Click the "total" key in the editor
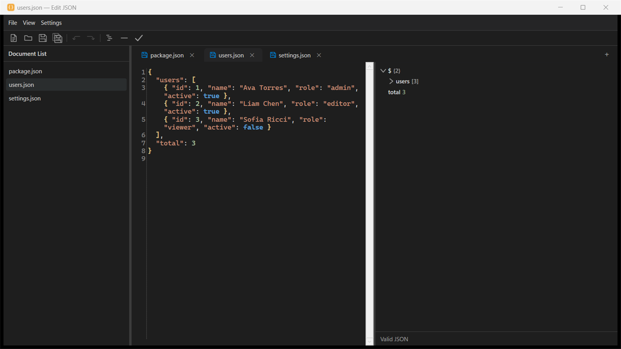This screenshot has height=349, width=621. [x=170, y=143]
